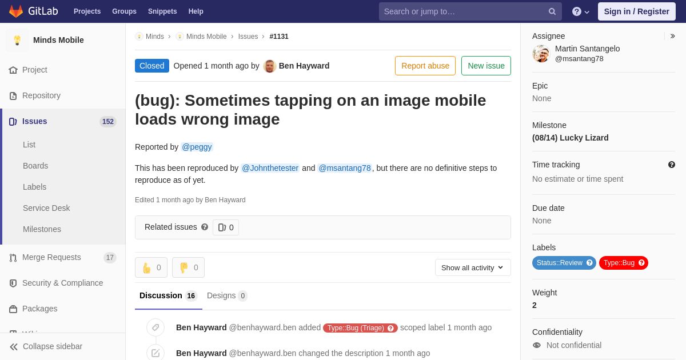Click the thumbs down reaction

pos(188,267)
